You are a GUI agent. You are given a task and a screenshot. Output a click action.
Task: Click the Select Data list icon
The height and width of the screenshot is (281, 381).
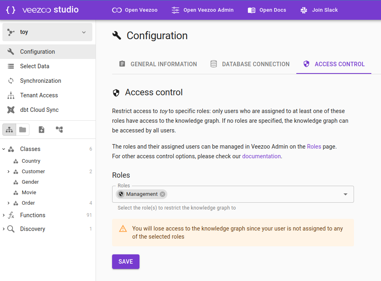11,66
